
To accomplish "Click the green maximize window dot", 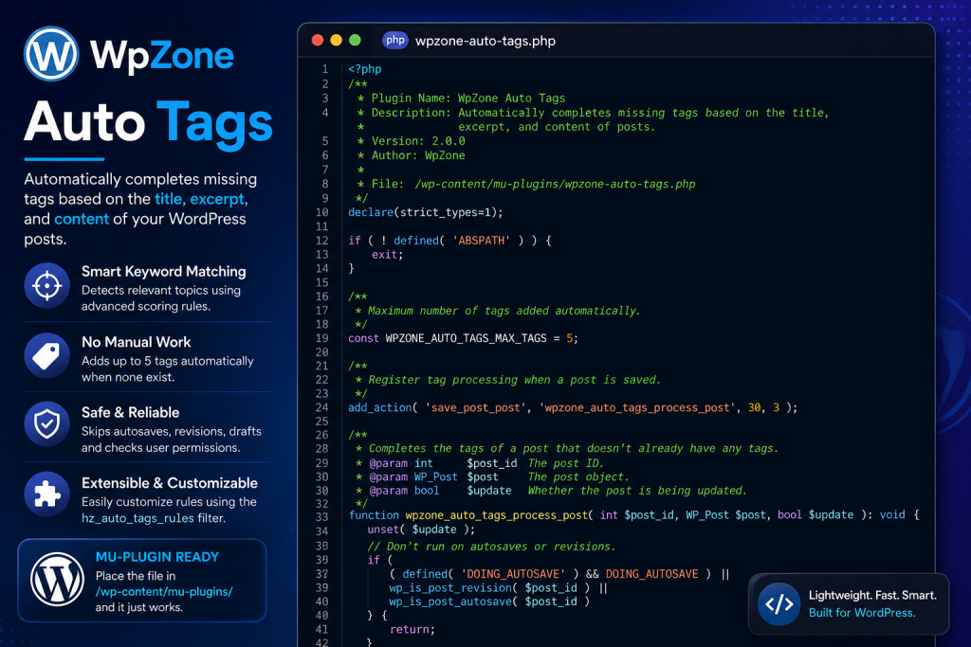I will (x=355, y=40).
